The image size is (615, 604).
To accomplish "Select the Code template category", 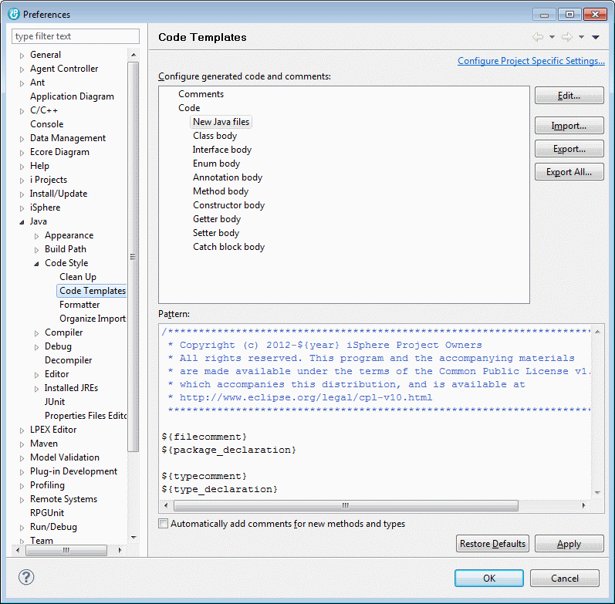I will (x=189, y=108).
